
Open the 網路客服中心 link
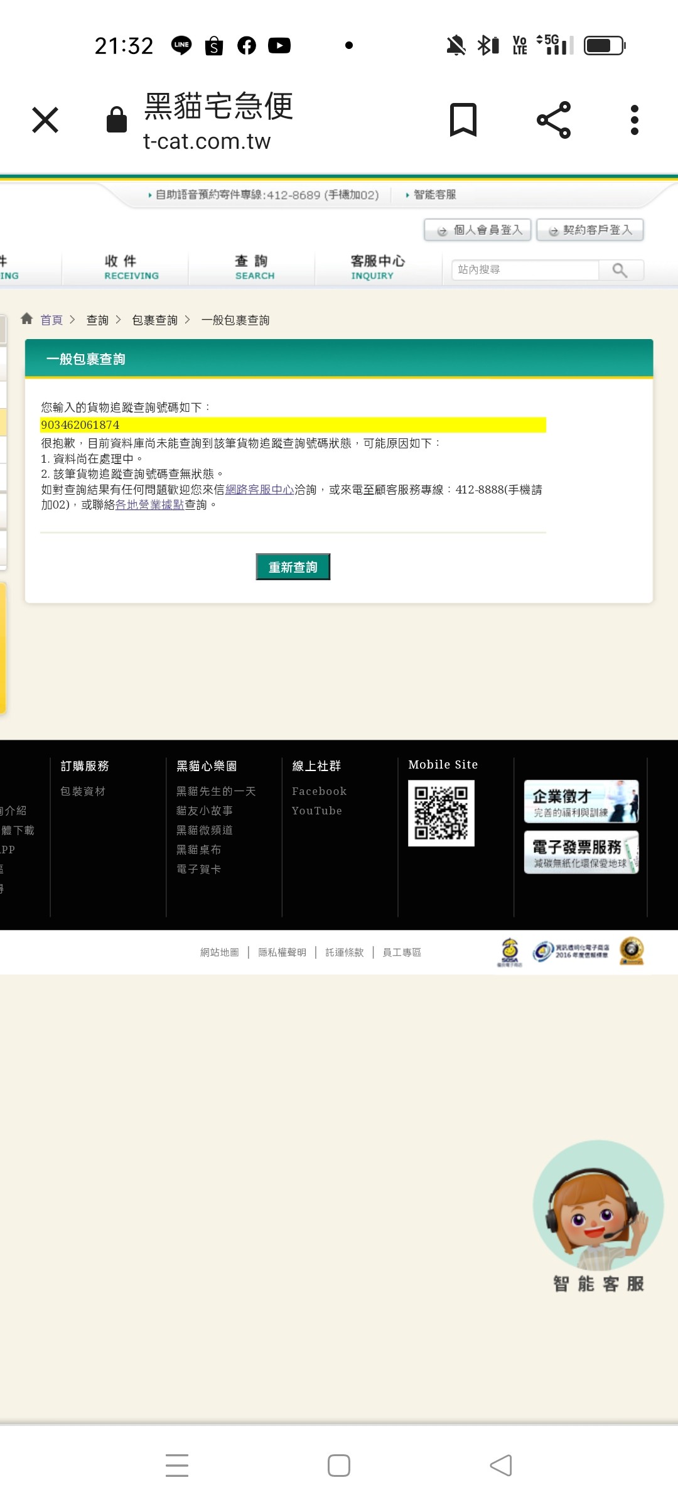point(259,490)
